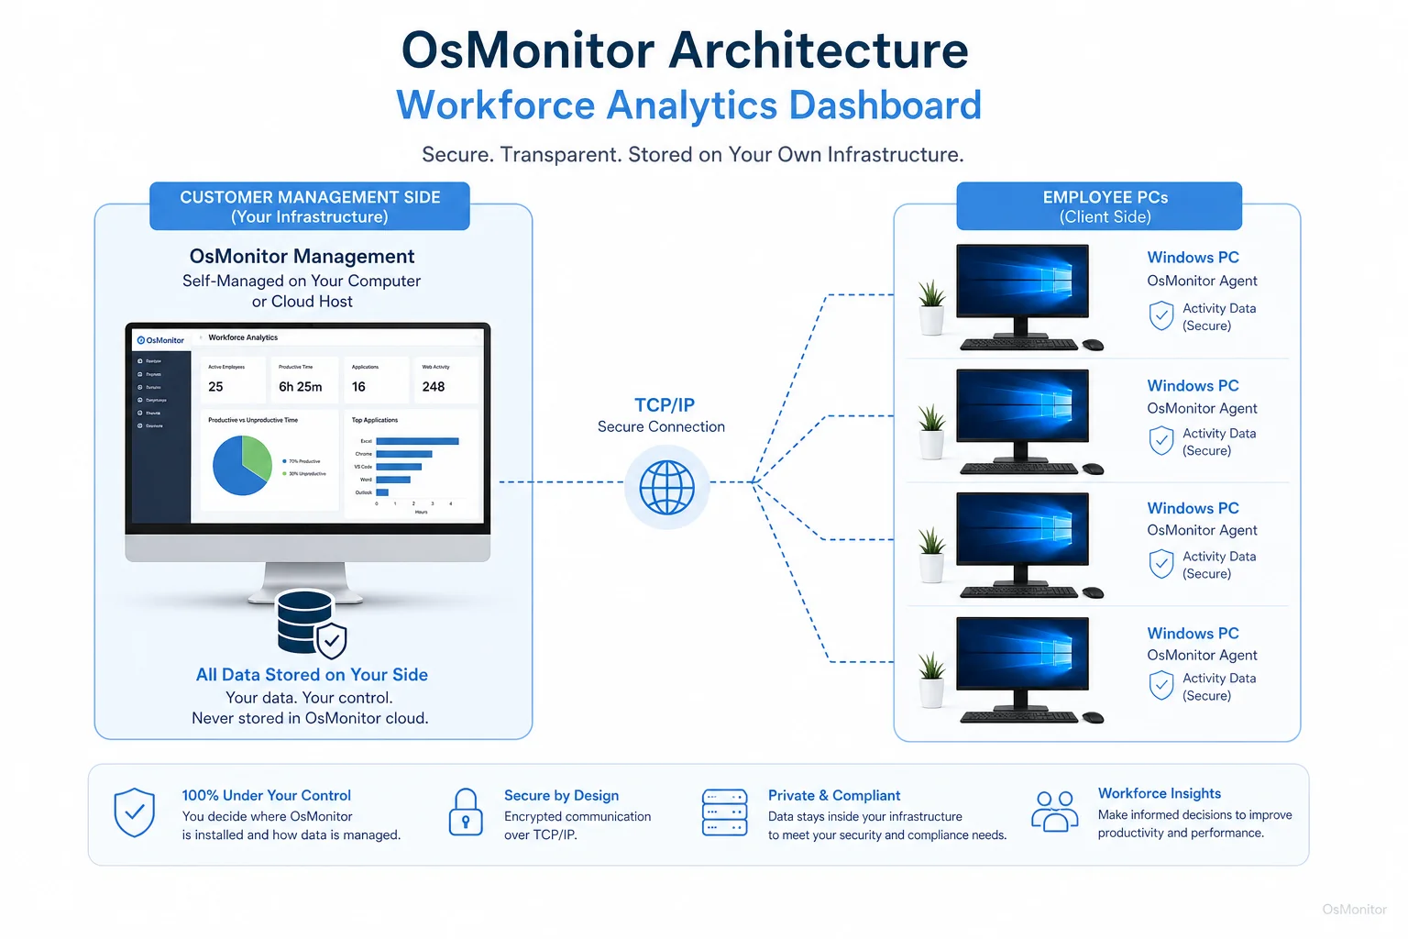
Task: Select the monitor in the topmost Windows PC row
Action: click(1023, 290)
